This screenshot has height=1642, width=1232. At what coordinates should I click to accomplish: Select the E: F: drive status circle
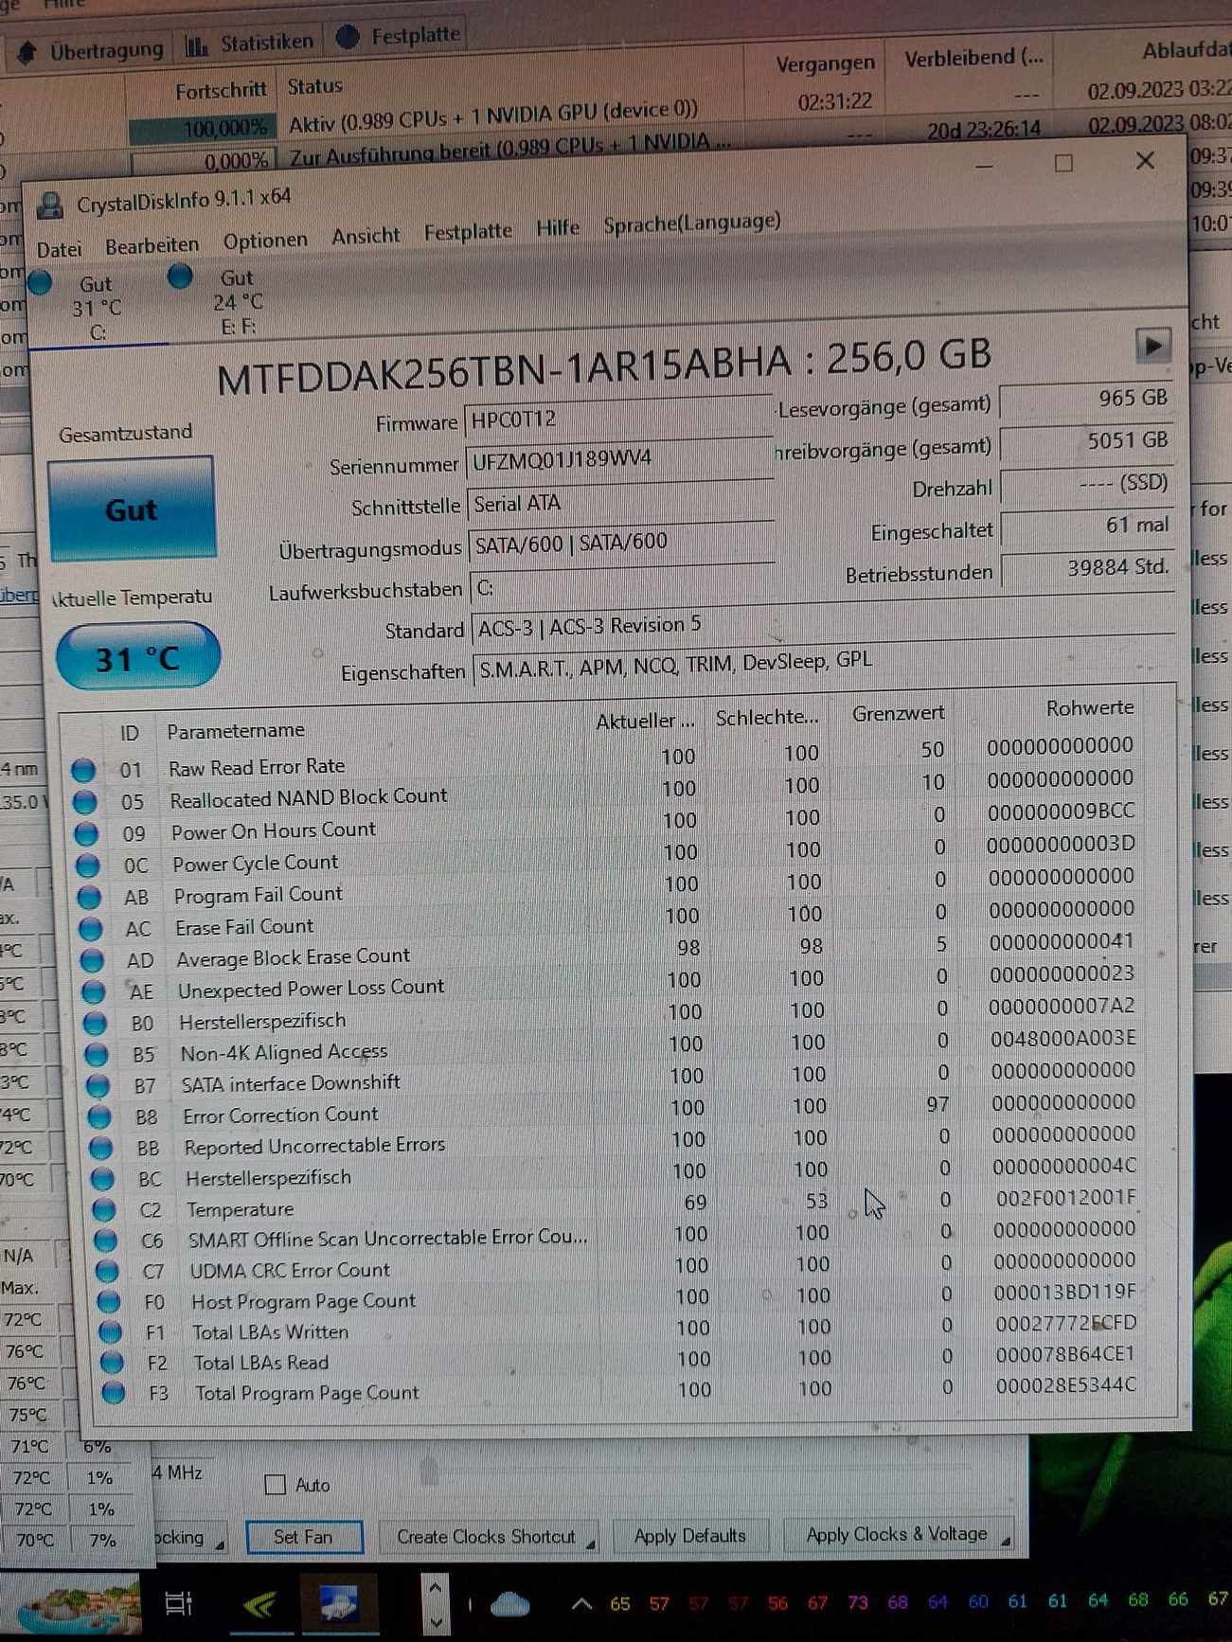click(180, 277)
